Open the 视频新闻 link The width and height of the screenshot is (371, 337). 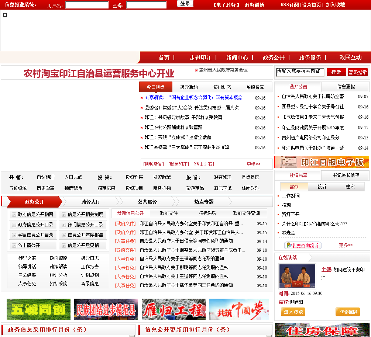point(153,164)
